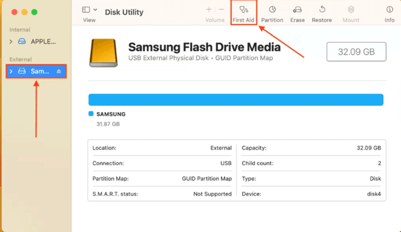
Task: Click the SAMSUNG partition label
Action: click(111, 114)
